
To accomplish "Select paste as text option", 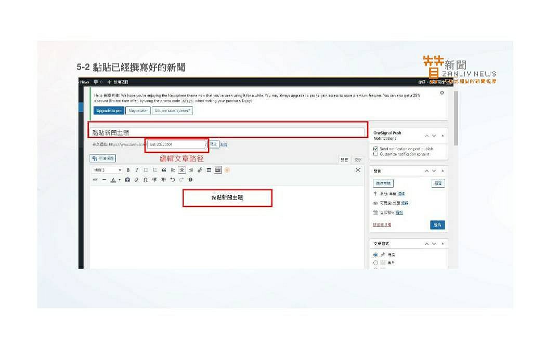I will (127, 180).
